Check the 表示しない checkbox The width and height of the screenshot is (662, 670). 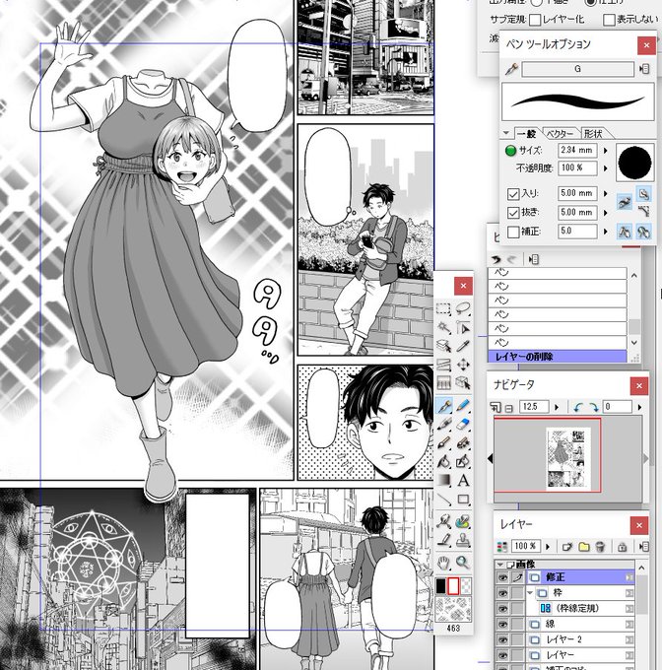click(609, 20)
